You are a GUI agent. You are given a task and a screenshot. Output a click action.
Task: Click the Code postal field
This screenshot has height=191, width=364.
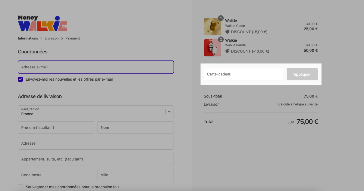(x=56, y=175)
